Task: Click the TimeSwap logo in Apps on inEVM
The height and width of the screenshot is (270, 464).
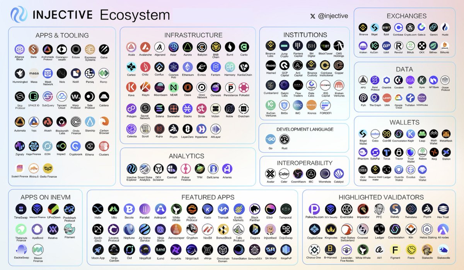Action: (21, 209)
